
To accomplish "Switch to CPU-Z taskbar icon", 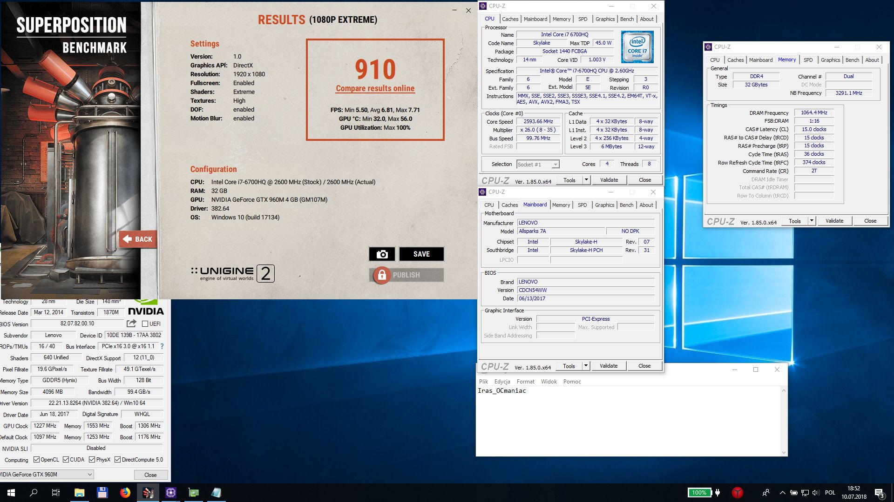I will 171,493.
